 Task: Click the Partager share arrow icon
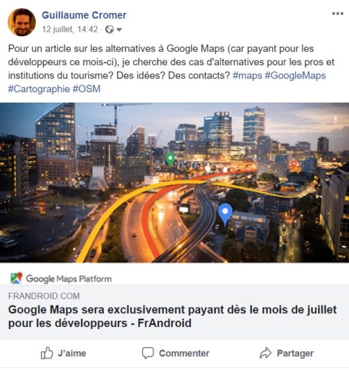(x=265, y=353)
